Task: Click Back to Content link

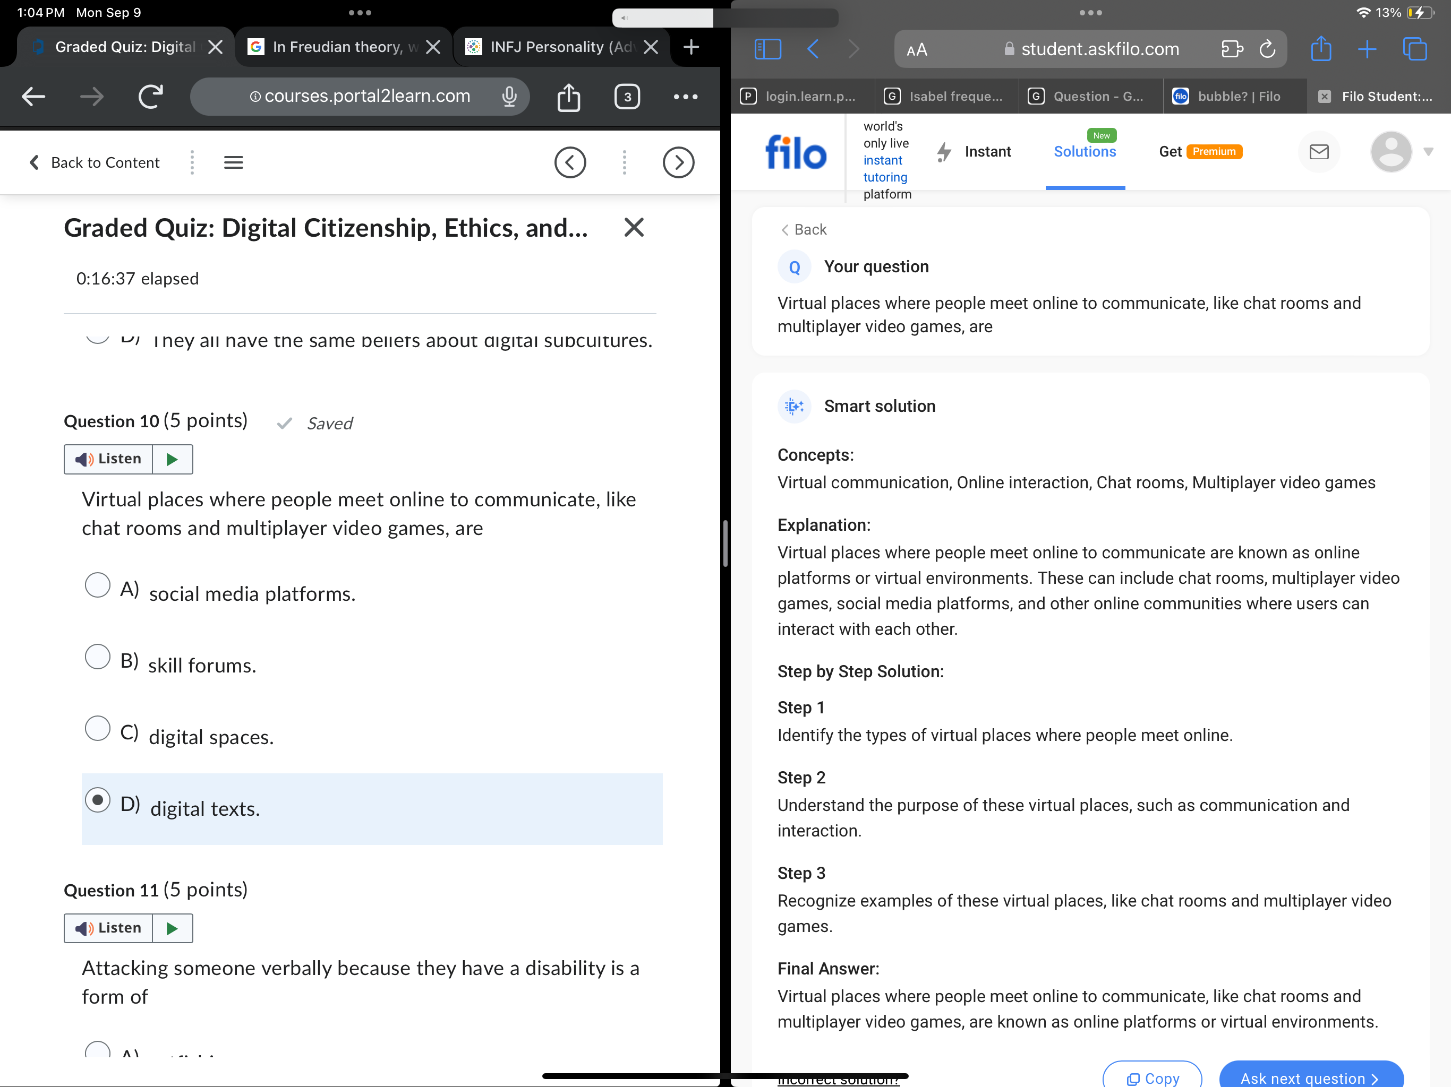Action: [x=95, y=162]
